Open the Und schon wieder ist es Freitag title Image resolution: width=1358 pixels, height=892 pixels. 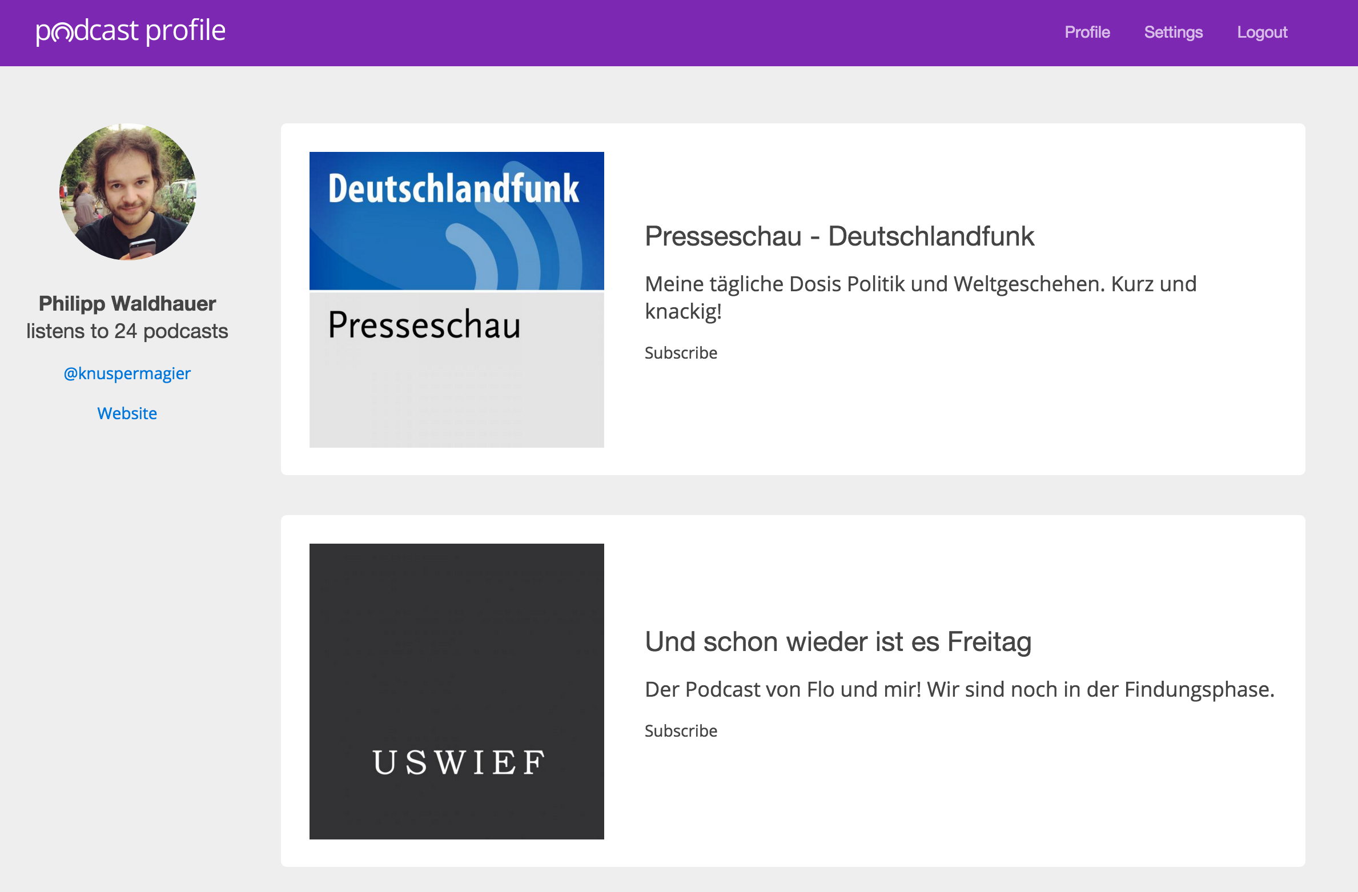838,642
